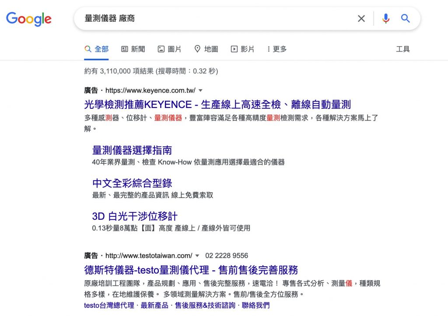Start voice search with microphone icon
Image resolution: width=448 pixels, height=316 pixels.
386,18
